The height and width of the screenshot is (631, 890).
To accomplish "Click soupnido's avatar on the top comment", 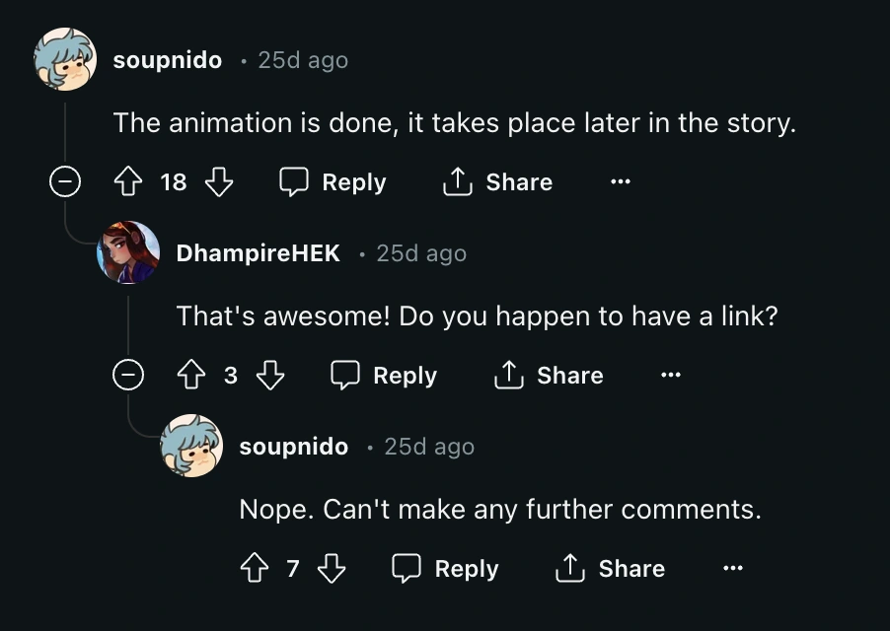I will pyautogui.click(x=65, y=59).
